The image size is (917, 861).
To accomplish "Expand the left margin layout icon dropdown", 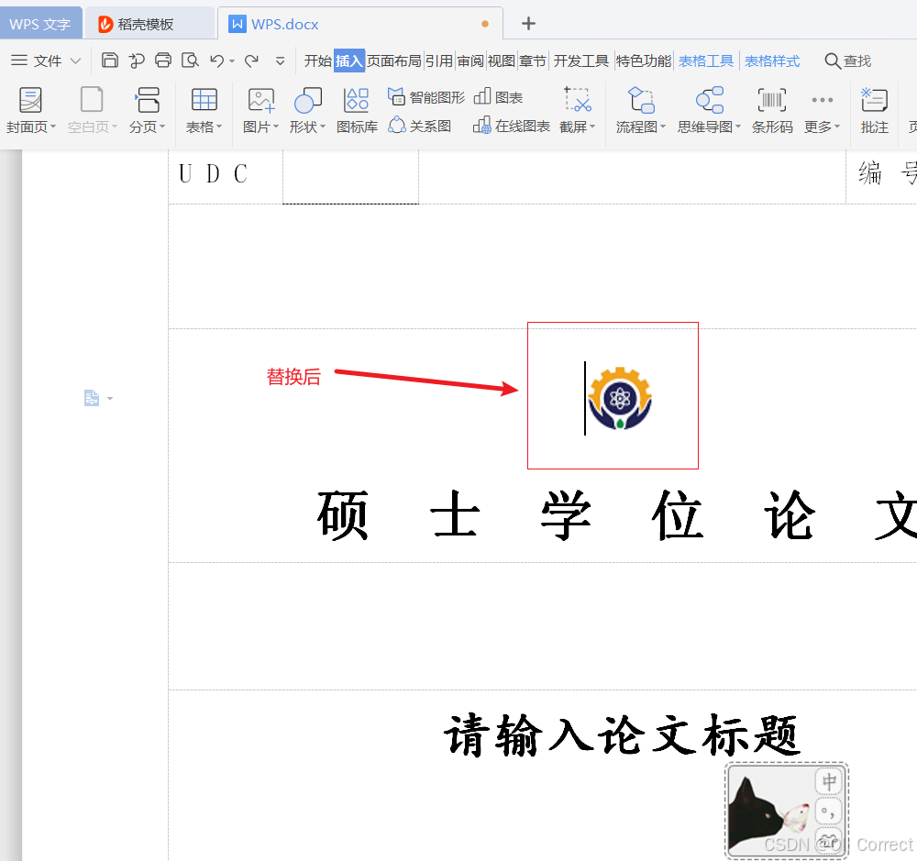I will click(x=110, y=399).
